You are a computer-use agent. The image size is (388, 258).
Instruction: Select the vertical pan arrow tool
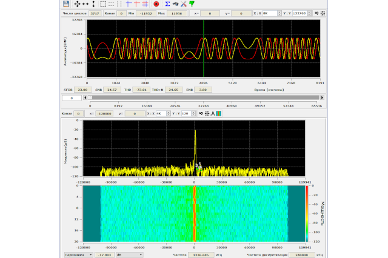[92, 4]
